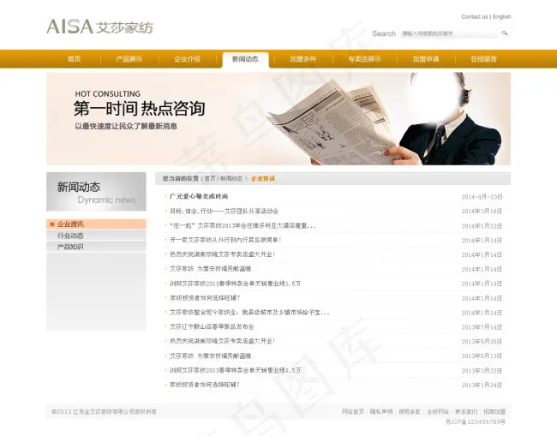Image resolution: width=557 pixels, height=436 pixels.
Task: Select 企业资讯 in the sidebar
Action: (x=70, y=224)
